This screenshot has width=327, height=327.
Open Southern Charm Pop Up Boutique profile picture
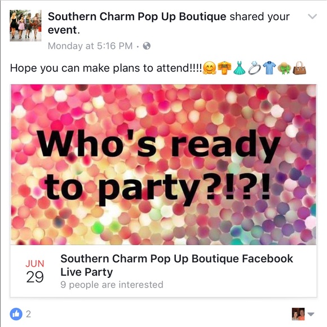(25, 25)
